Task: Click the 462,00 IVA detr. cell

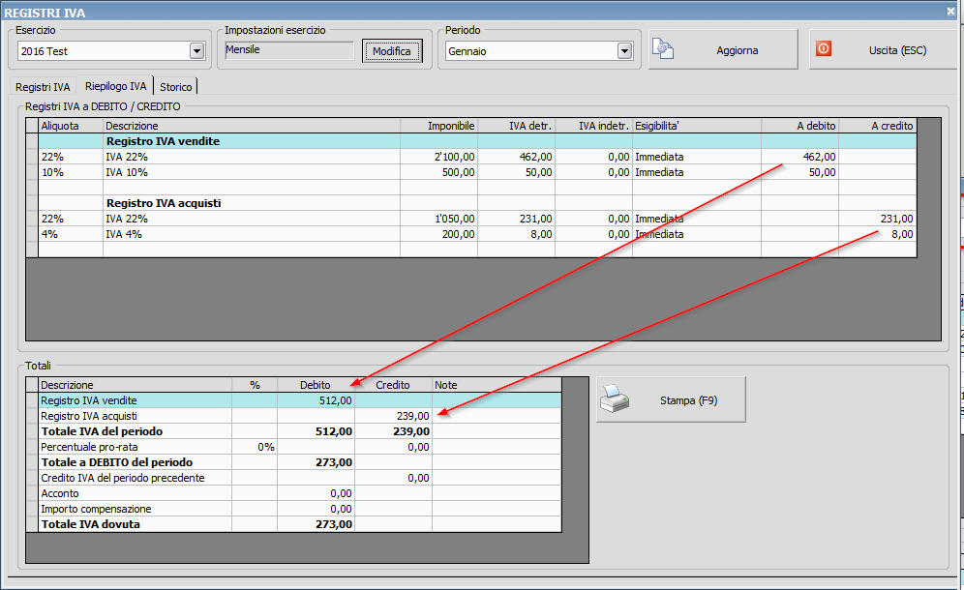Action: pos(517,157)
